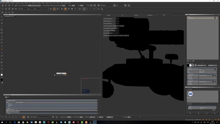Select the active orange tool in left toolbox
The width and height of the screenshot is (220, 124).
click(2, 49)
